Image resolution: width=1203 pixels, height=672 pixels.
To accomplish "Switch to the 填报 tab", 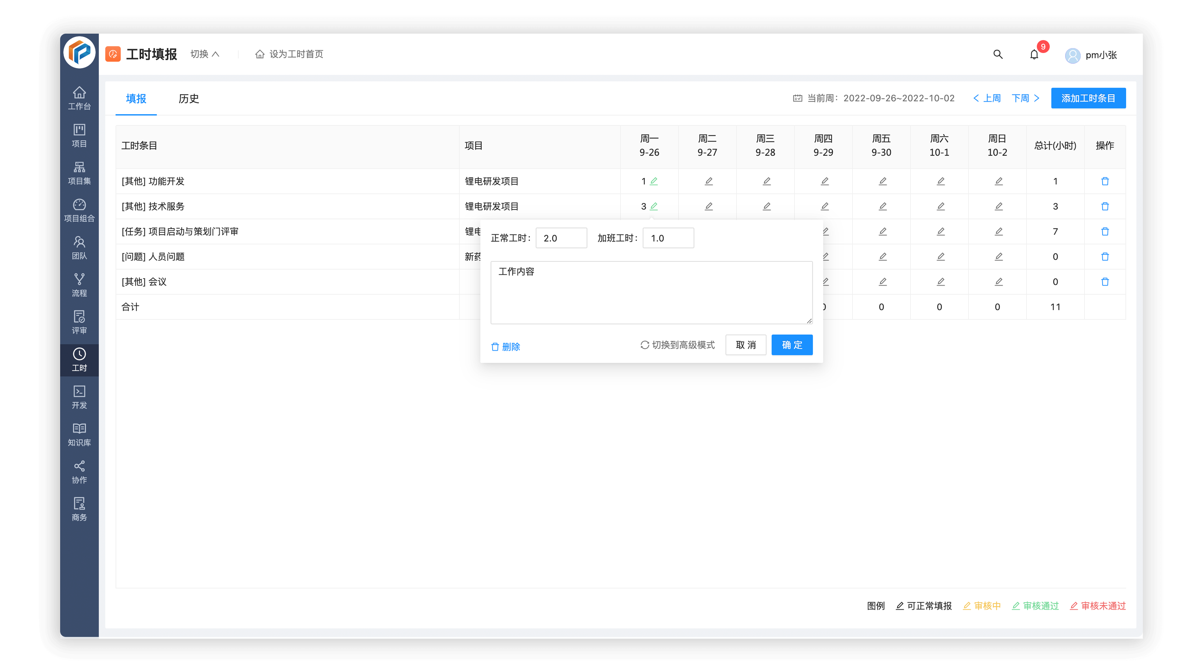I will (x=136, y=98).
